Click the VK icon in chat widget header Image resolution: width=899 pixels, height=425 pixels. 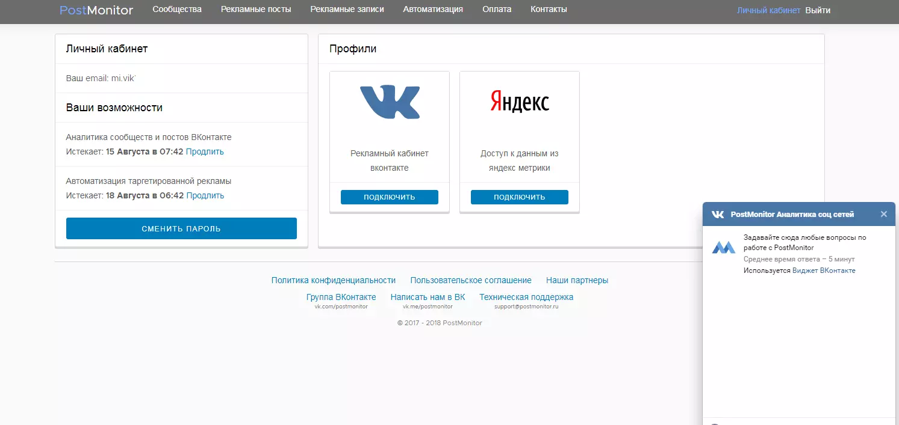pyautogui.click(x=718, y=214)
